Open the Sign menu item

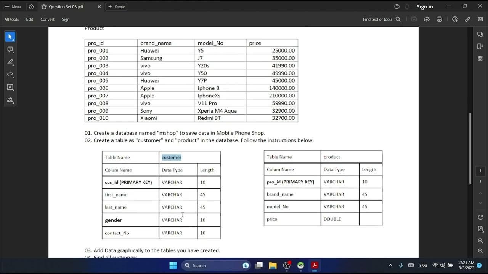(66, 19)
